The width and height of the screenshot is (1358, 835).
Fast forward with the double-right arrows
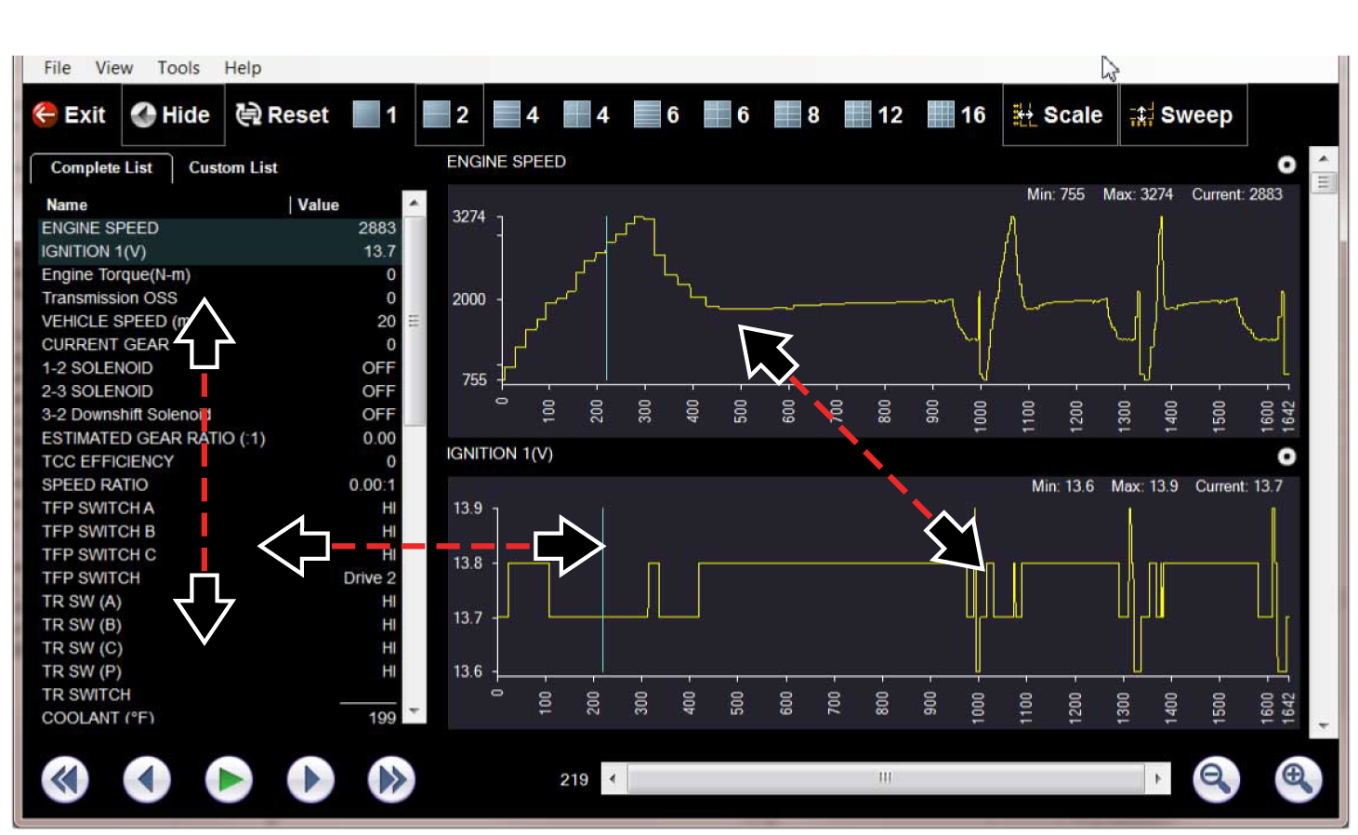[391, 779]
